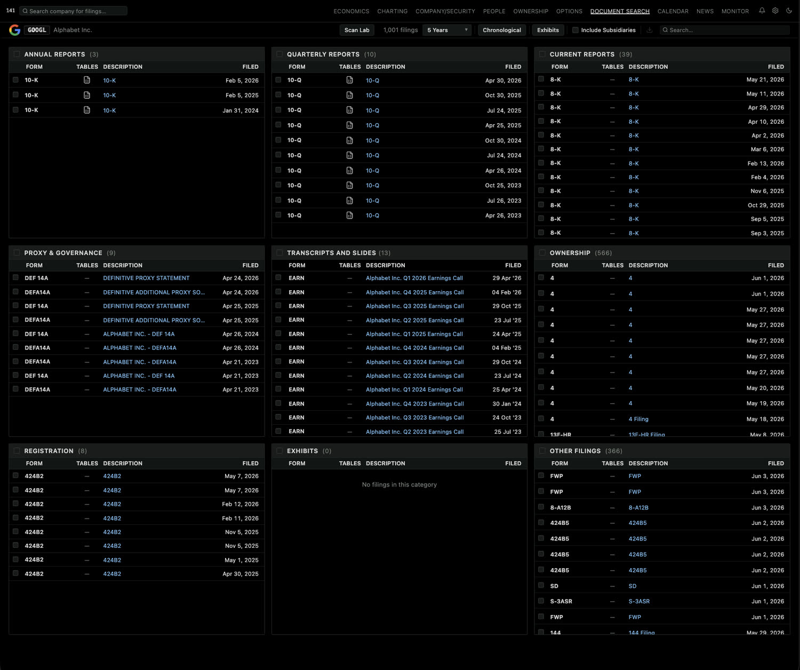800x670 pixels.
Task: Click the GOOGL ticker badge
Action: [37, 30]
